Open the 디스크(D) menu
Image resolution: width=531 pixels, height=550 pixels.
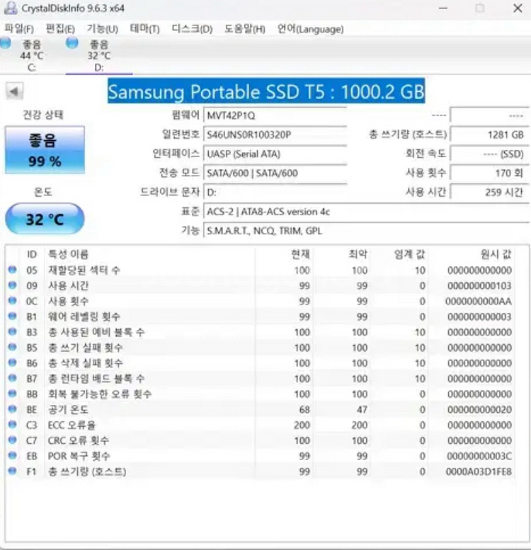tap(192, 29)
